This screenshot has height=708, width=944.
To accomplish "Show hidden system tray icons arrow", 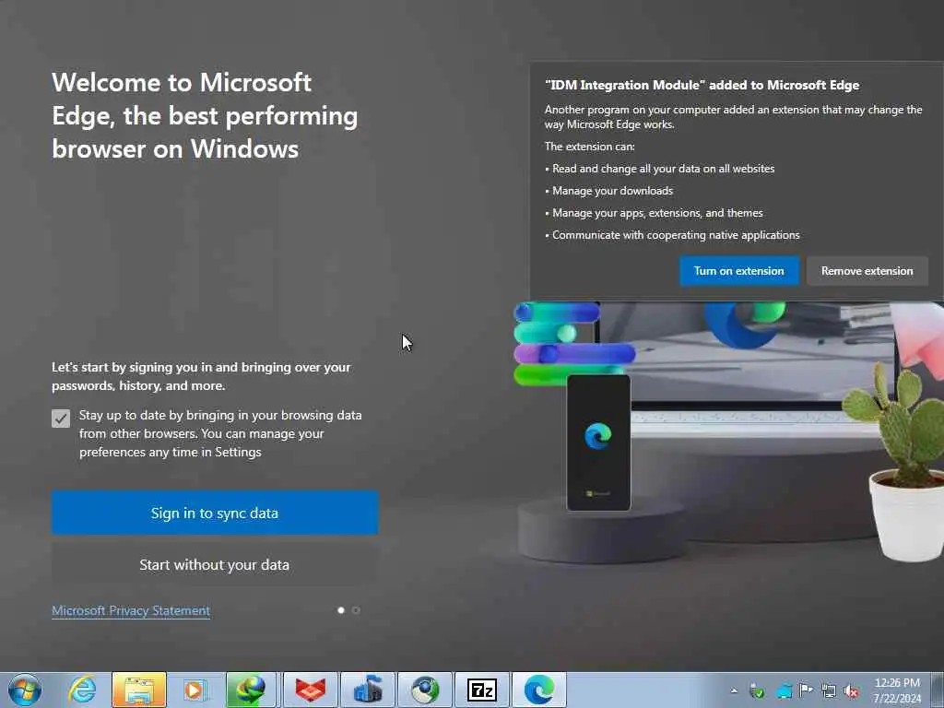I will tap(734, 690).
